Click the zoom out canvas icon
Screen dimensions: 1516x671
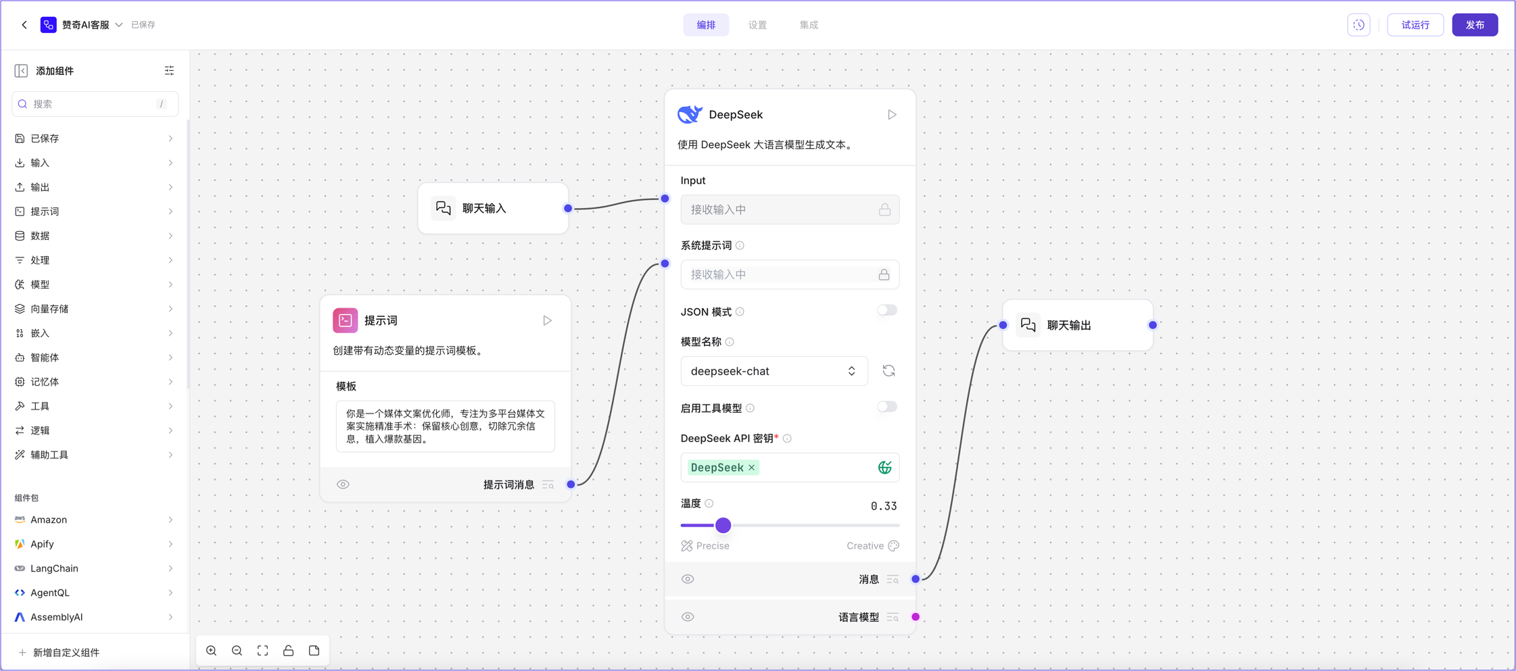237,651
